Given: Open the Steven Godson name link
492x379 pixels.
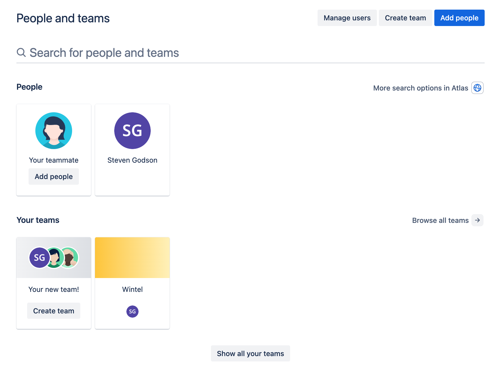Looking at the screenshot, I should 132,160.
